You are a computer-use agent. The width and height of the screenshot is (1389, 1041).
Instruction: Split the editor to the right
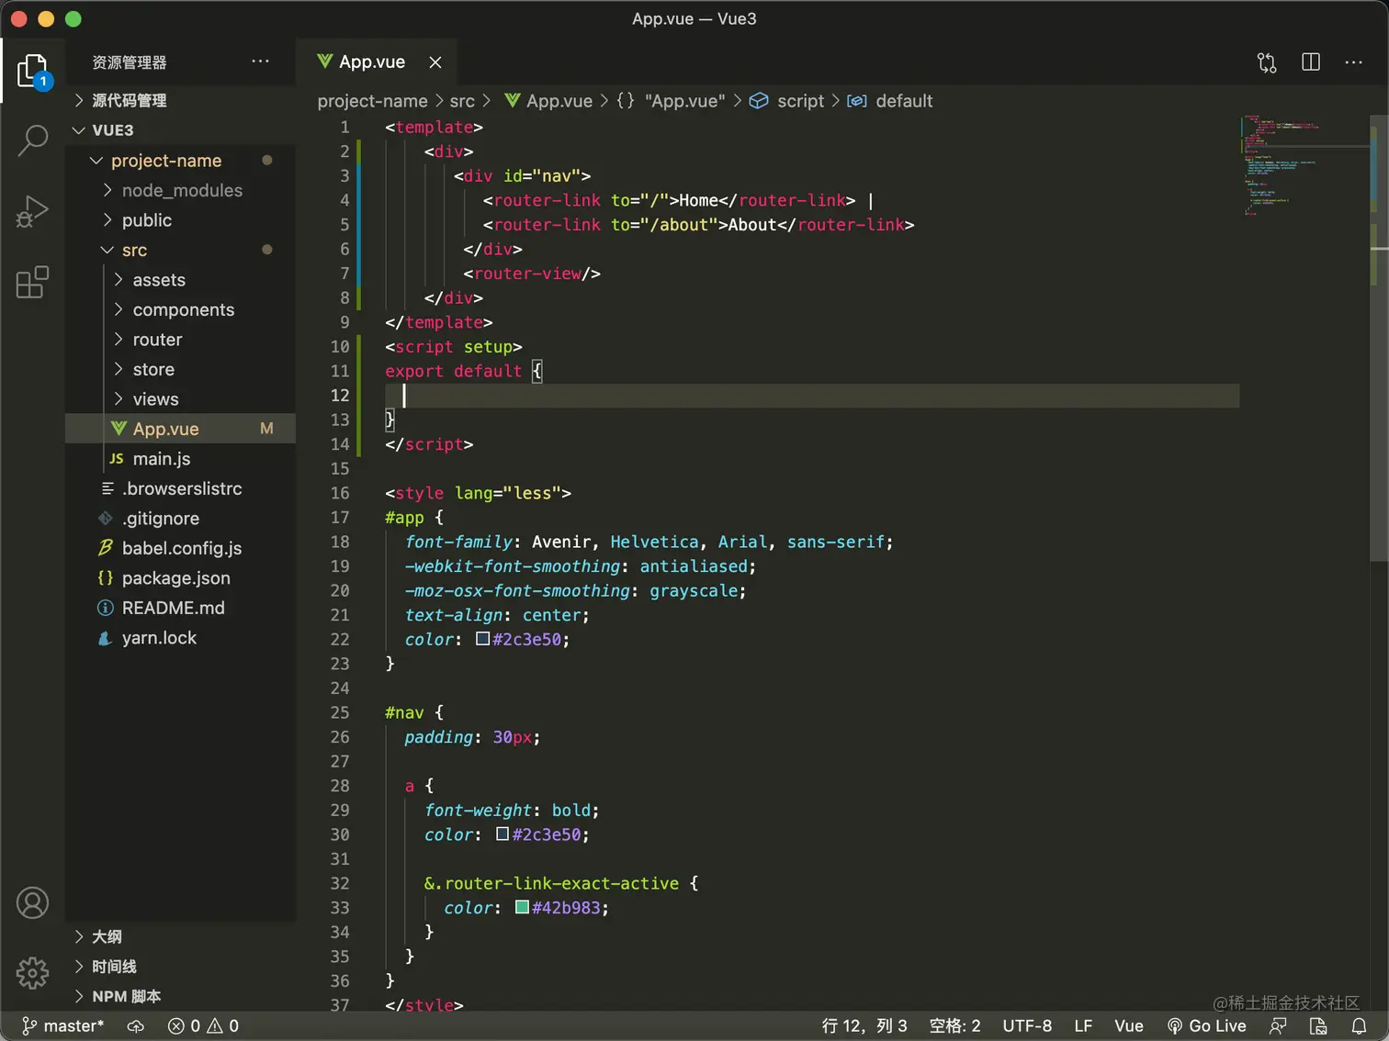click(1311, 62)
